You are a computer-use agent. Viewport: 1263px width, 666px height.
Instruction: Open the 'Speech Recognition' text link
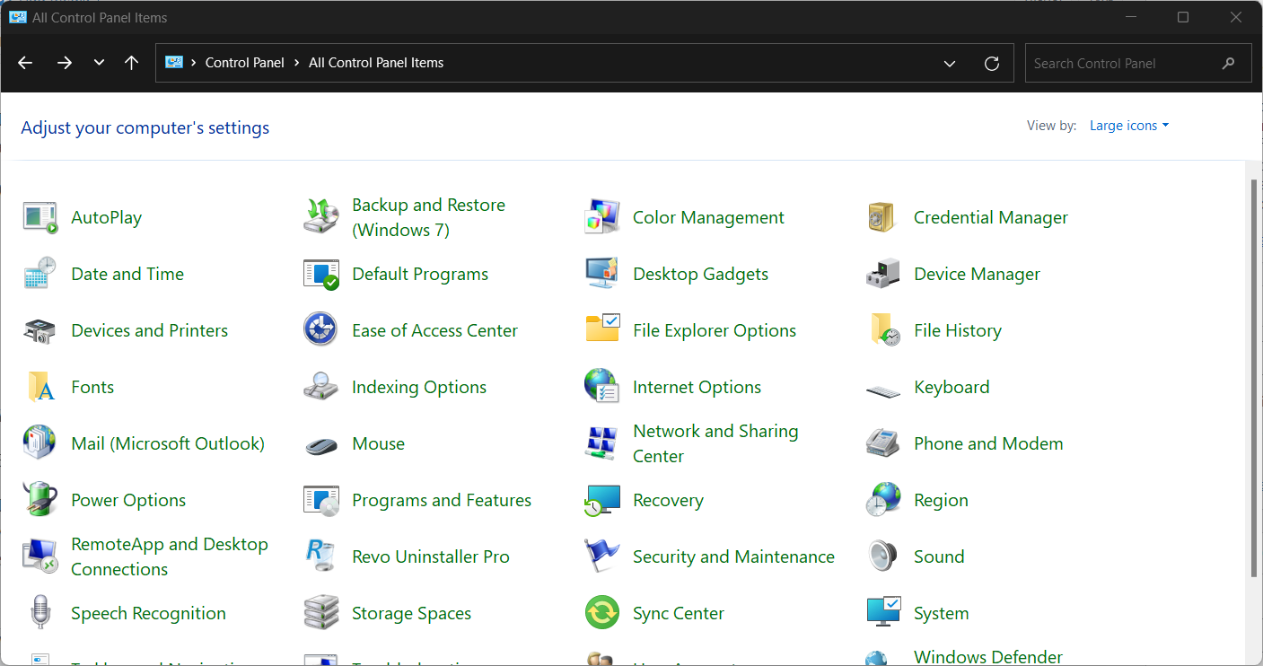(149, 613)
